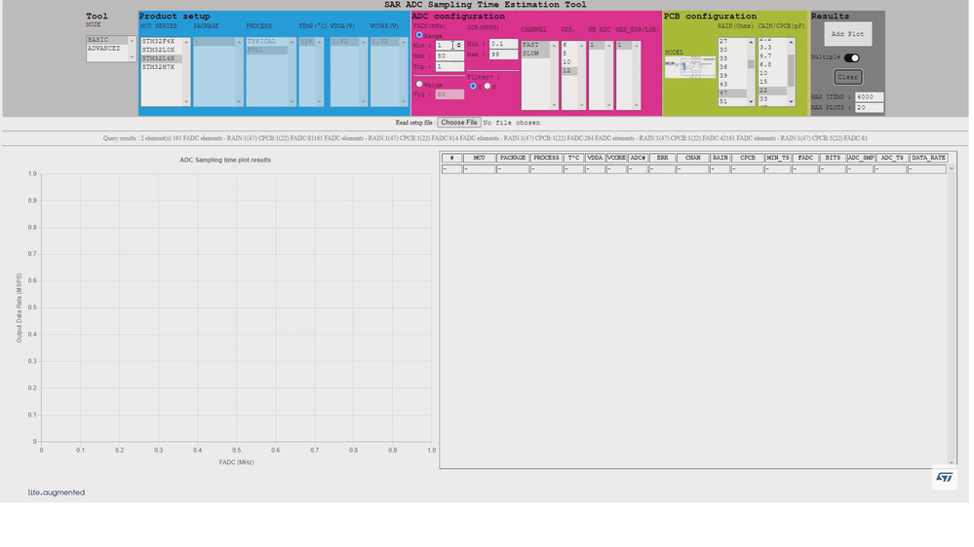Select ADVANCED tool mode
The width and height of the screenshot is (974, 547).
107,49
